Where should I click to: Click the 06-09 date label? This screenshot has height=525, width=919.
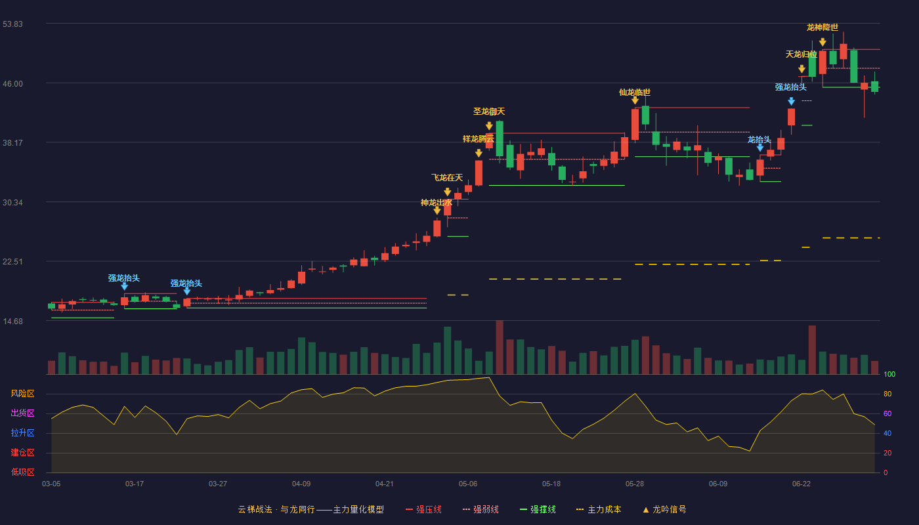coord(718,484)
